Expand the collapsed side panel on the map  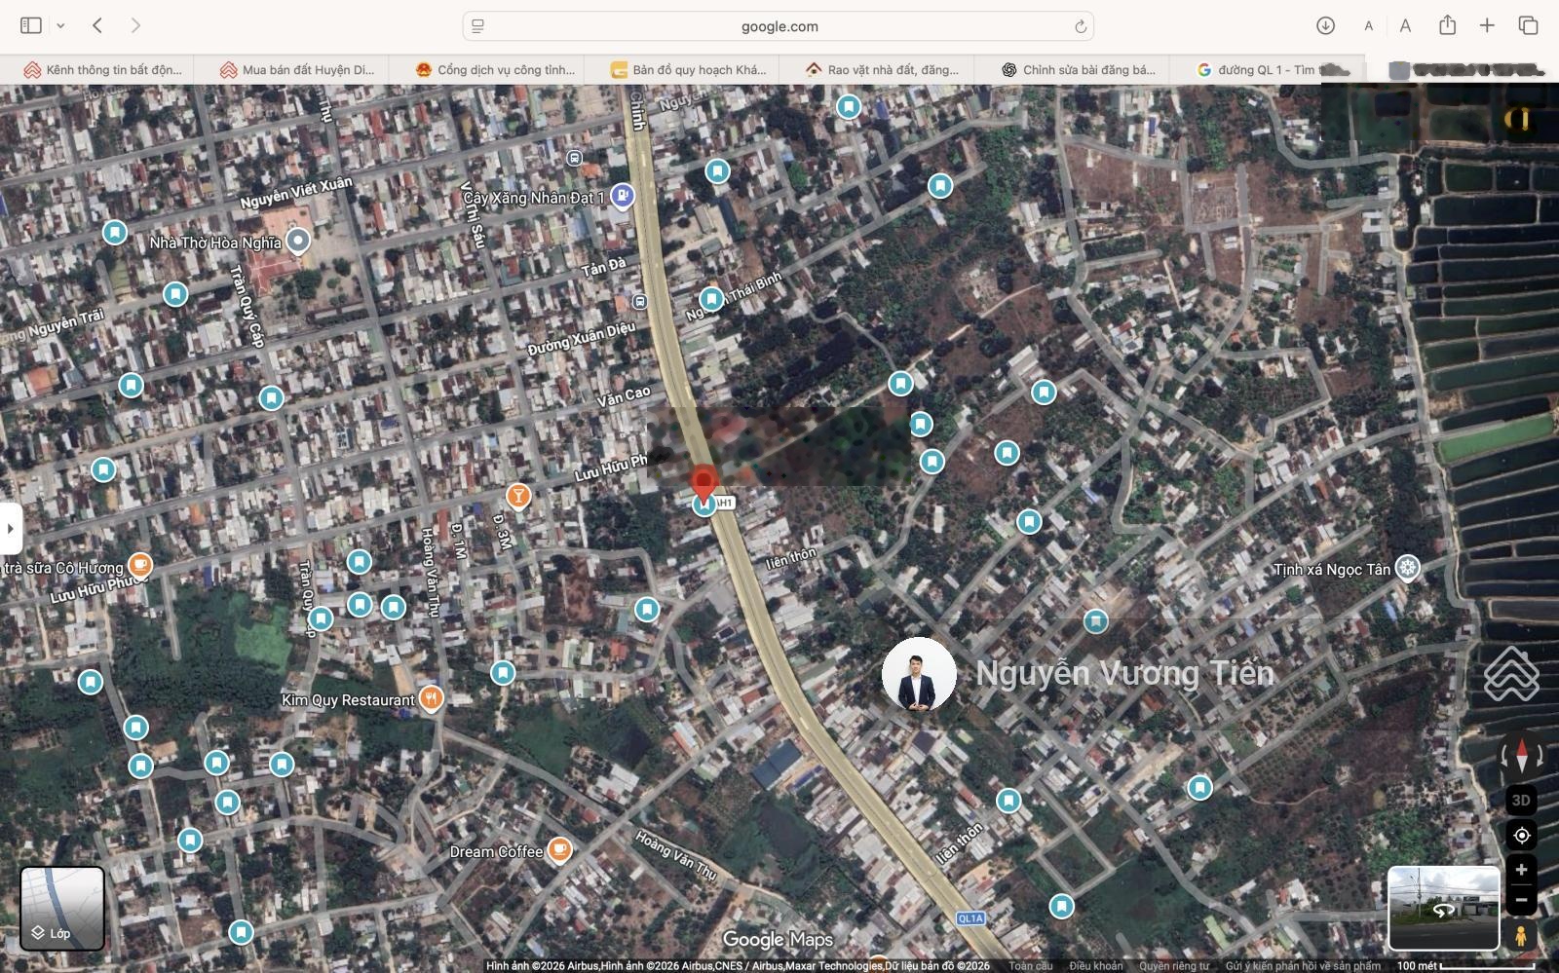[x=11, y=529]
